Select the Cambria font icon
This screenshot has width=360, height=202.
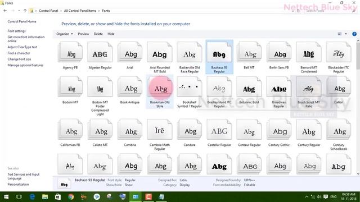(130, 130)
